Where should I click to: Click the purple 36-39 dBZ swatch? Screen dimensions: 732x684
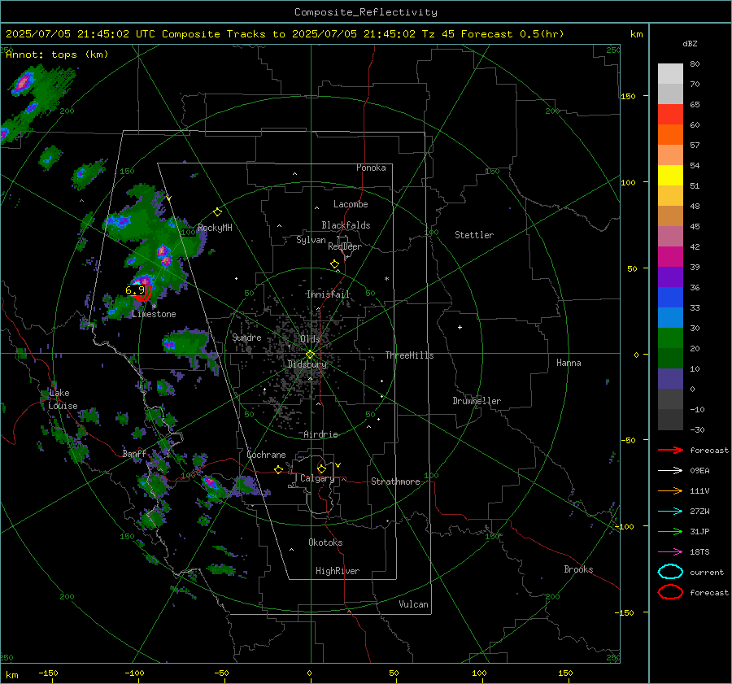(x=670, y=277)
